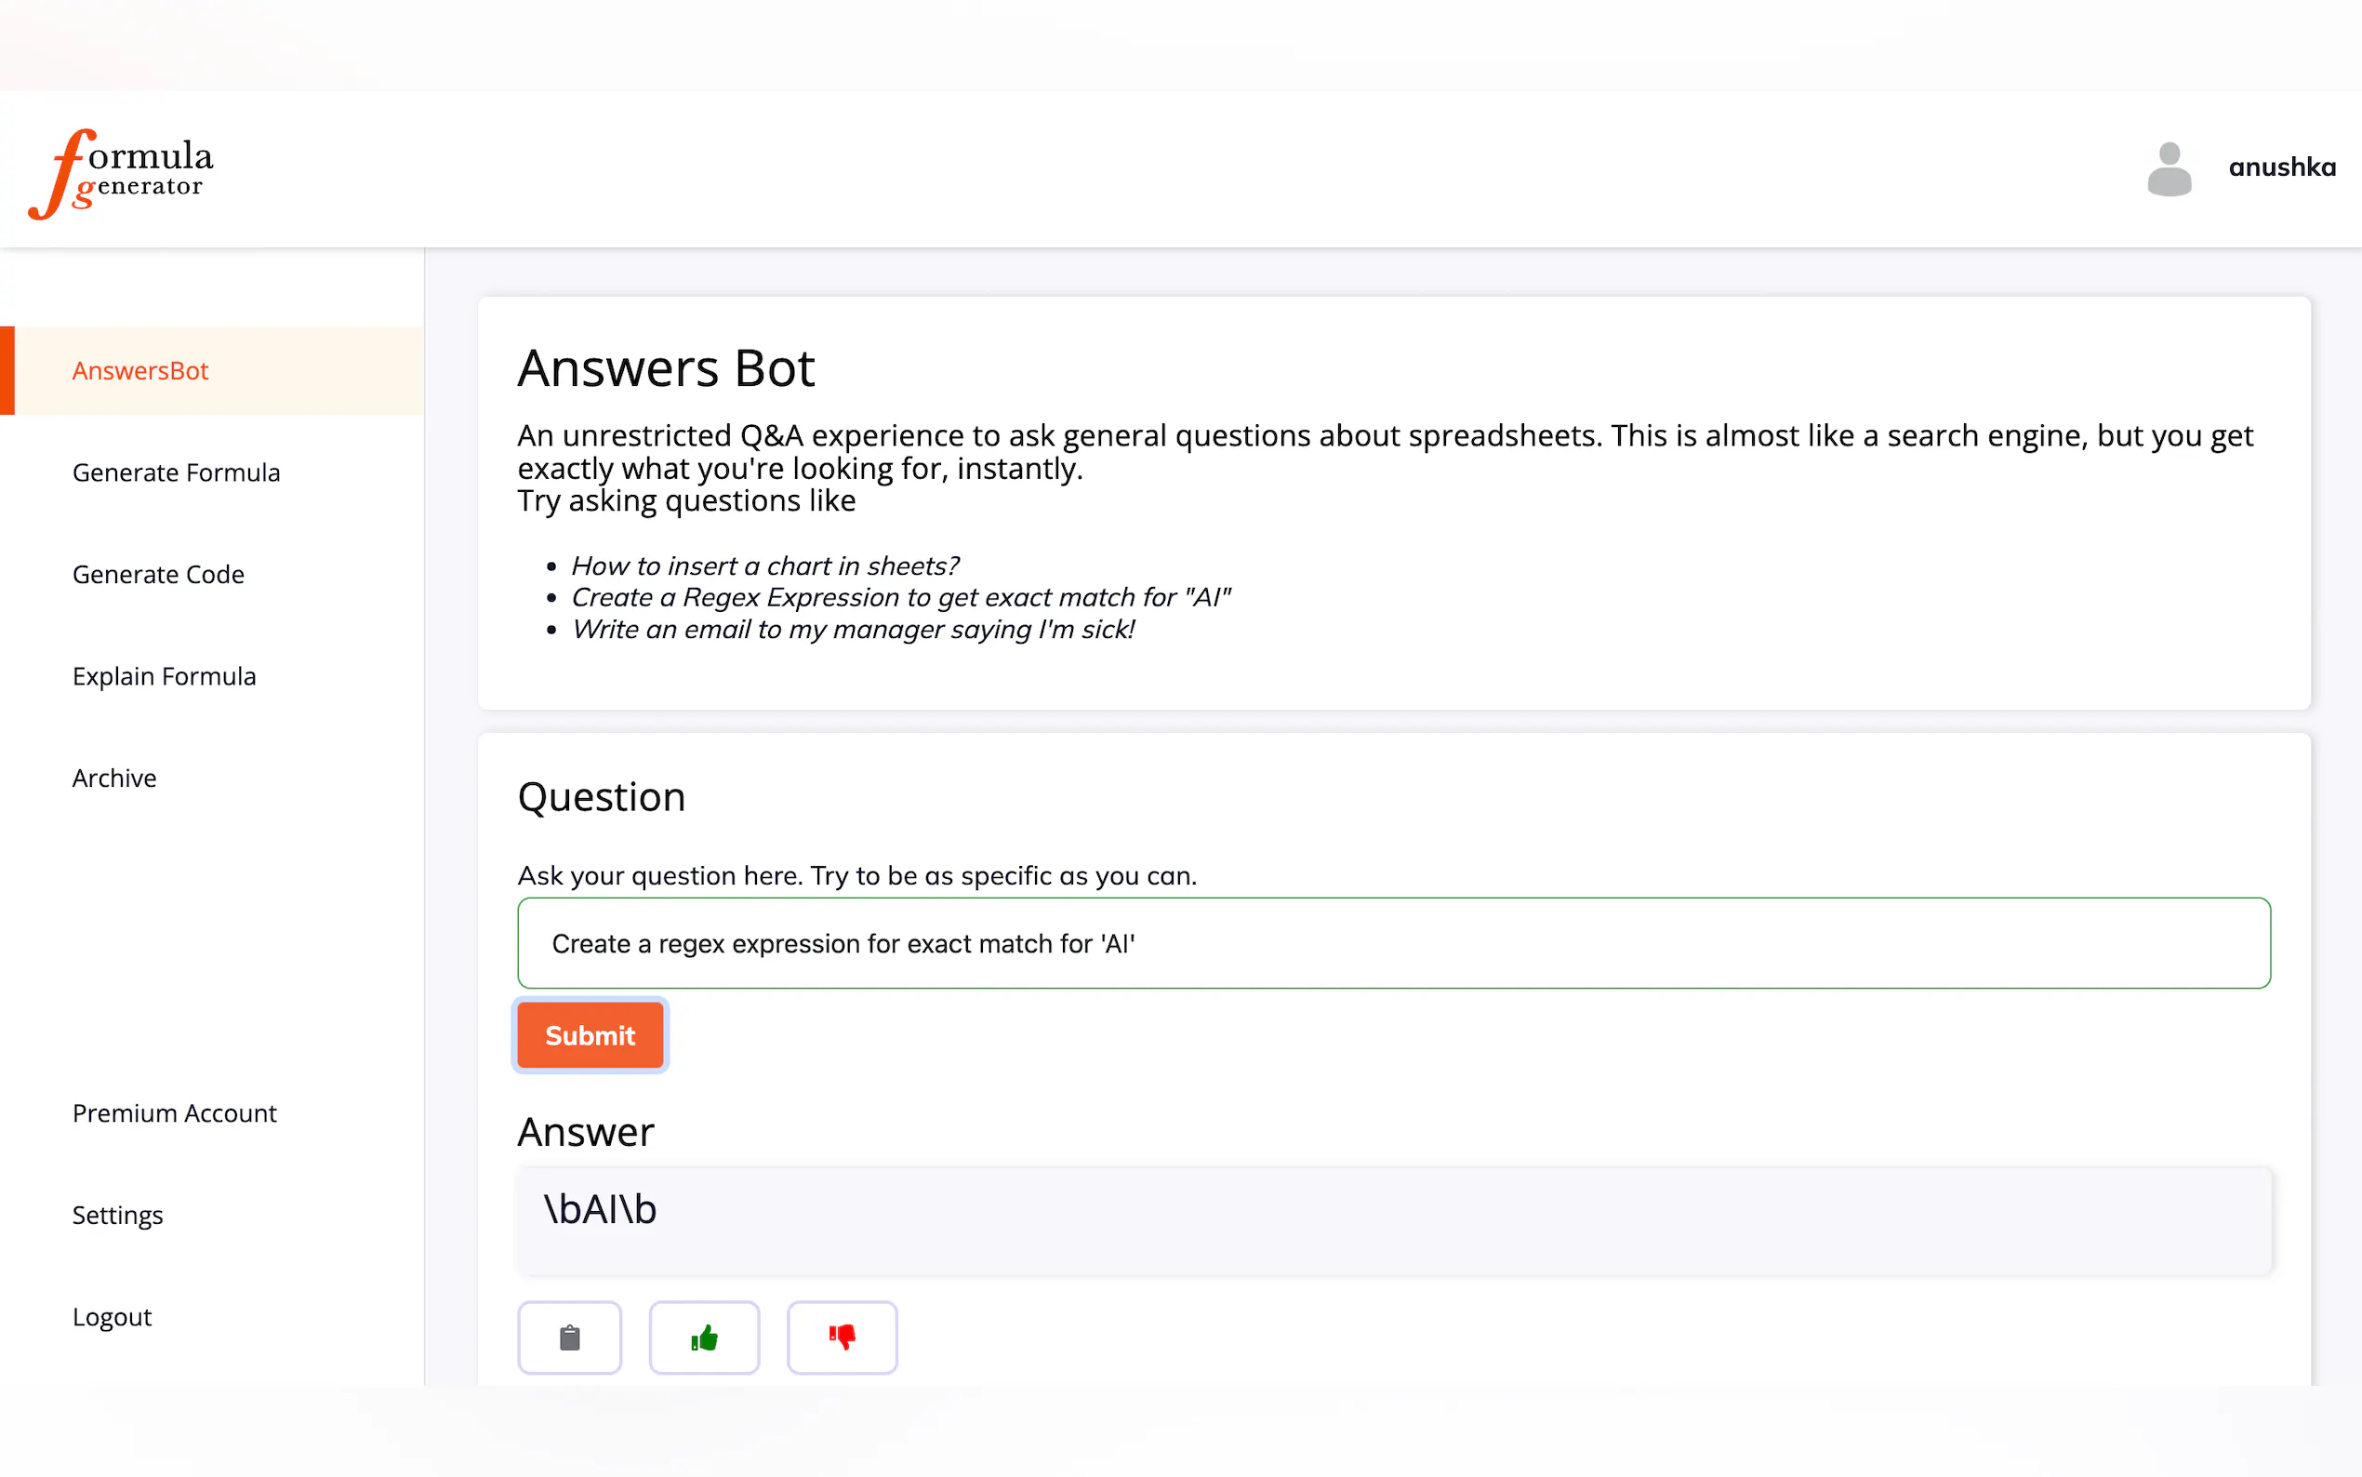The width and height of the screenshot is (2362, 1477).
Task: Click into the question input field
Action: click(x=1393, y=944)
